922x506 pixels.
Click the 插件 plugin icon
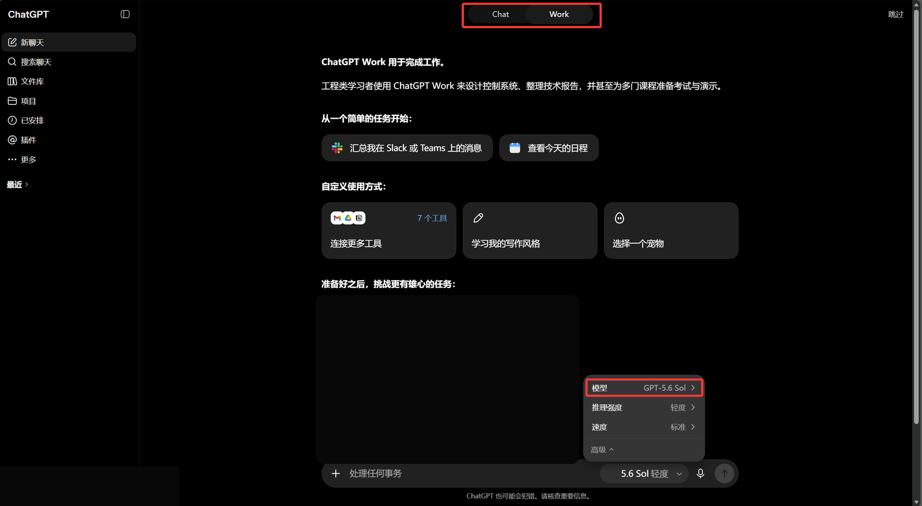pyautogui.click(x=12, y=140)
